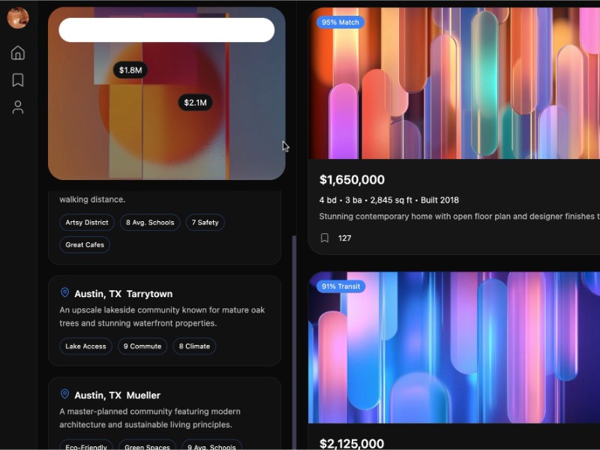600x450 pixels.
Task: Toggle the Artsy District tag
Action: [87, 223]
